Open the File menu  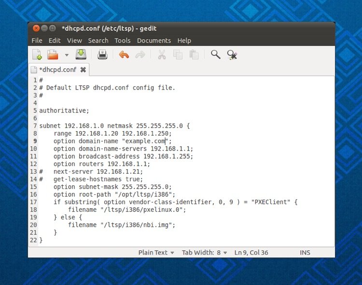tap(37, 41)
